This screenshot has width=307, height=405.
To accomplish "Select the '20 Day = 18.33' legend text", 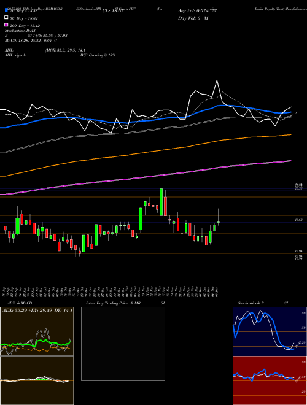I will (x=24, y=11).
